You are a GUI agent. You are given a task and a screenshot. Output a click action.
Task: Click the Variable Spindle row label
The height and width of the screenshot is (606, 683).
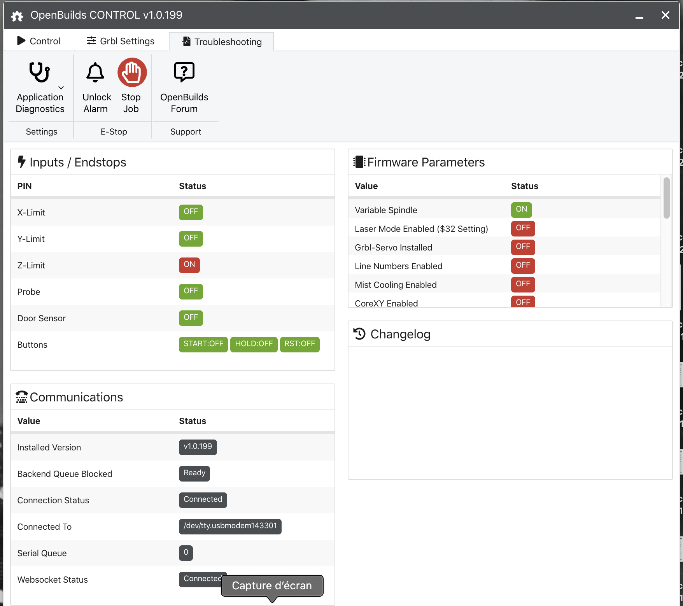[386, 210]
